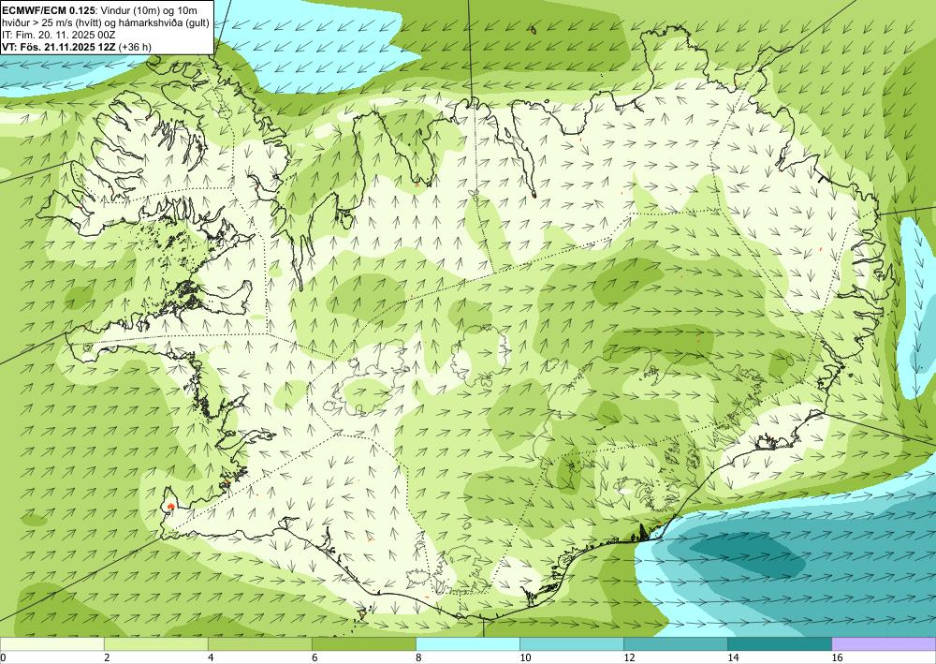936x664 pixels.
Task: Click the light green 2–4 legend swatch
Action: pyautogui.click(x=155, y=644)
